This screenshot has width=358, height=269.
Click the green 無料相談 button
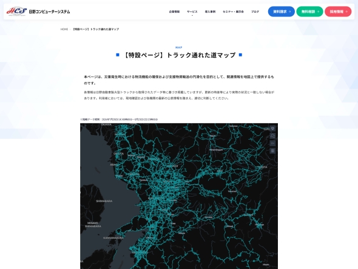(309, 12)
